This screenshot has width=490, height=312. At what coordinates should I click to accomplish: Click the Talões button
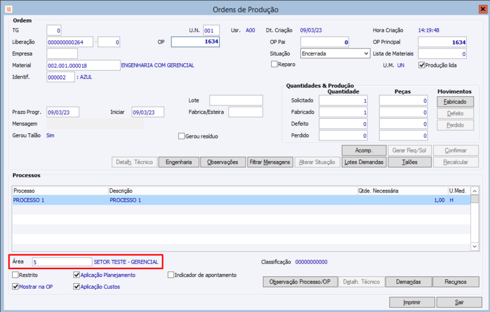410,162
